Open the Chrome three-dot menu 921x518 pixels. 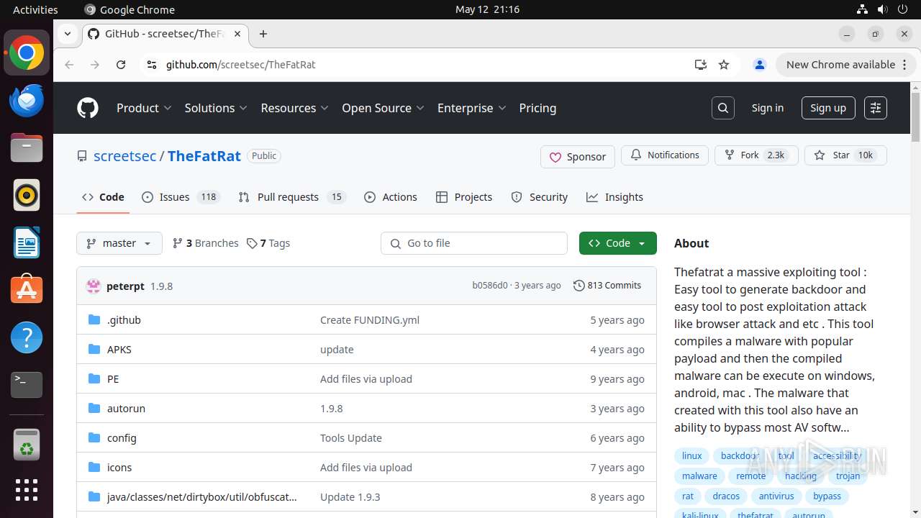904,65
